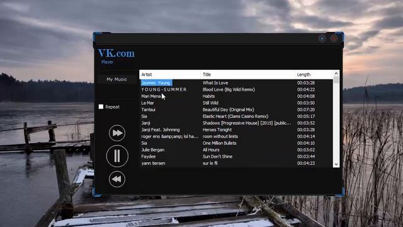Click the title room without limits
The width and height of the screenshot is (403, 227).
pyautogui.click(x=220, y=136)
